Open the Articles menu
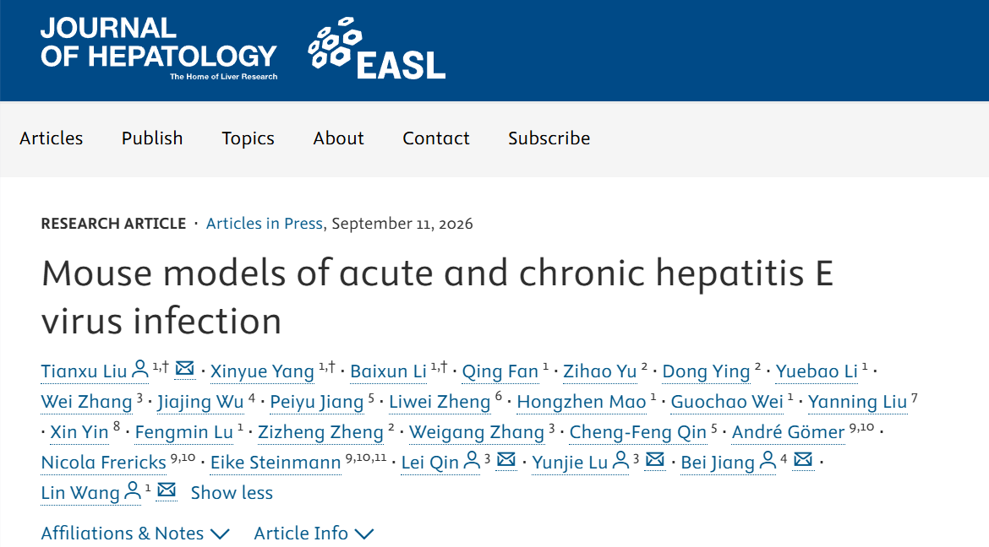 [51, 138]
